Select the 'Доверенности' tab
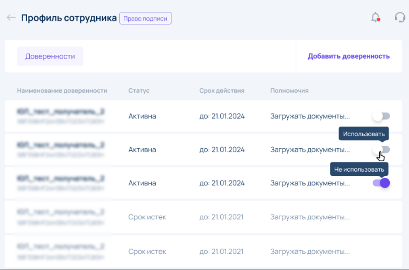The height and width of the screenshot is (270, 409). 50,57
